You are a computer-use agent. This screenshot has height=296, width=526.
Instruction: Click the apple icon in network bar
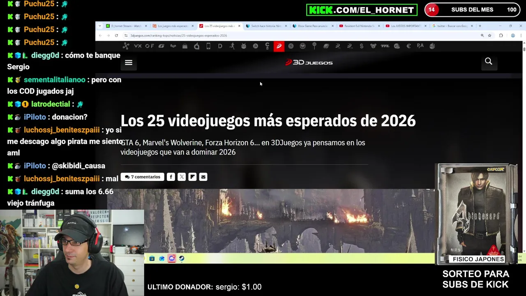click(197, 46)
